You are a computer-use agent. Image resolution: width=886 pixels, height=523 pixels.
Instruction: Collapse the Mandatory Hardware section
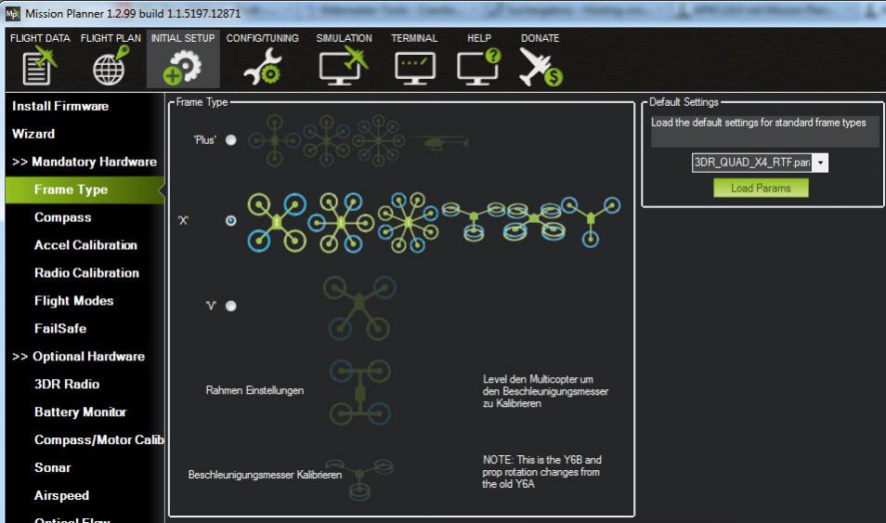[x=85, y=162]
